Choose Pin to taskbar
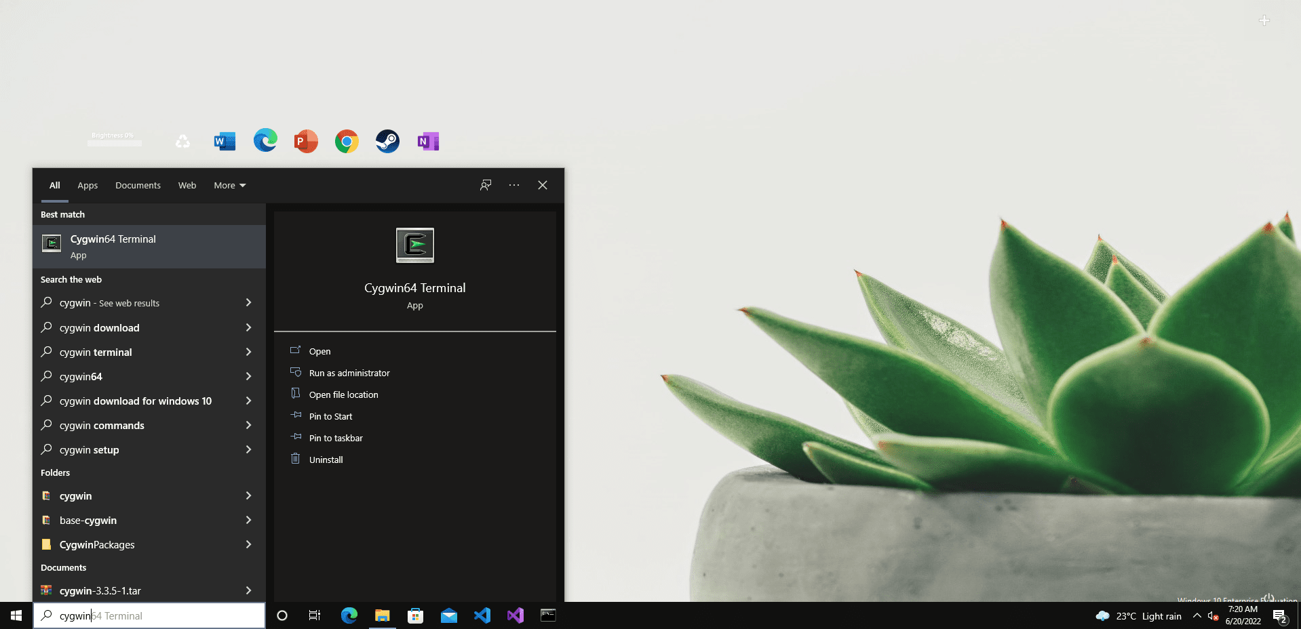This screenshot has width=1301, height=629. 336,438
